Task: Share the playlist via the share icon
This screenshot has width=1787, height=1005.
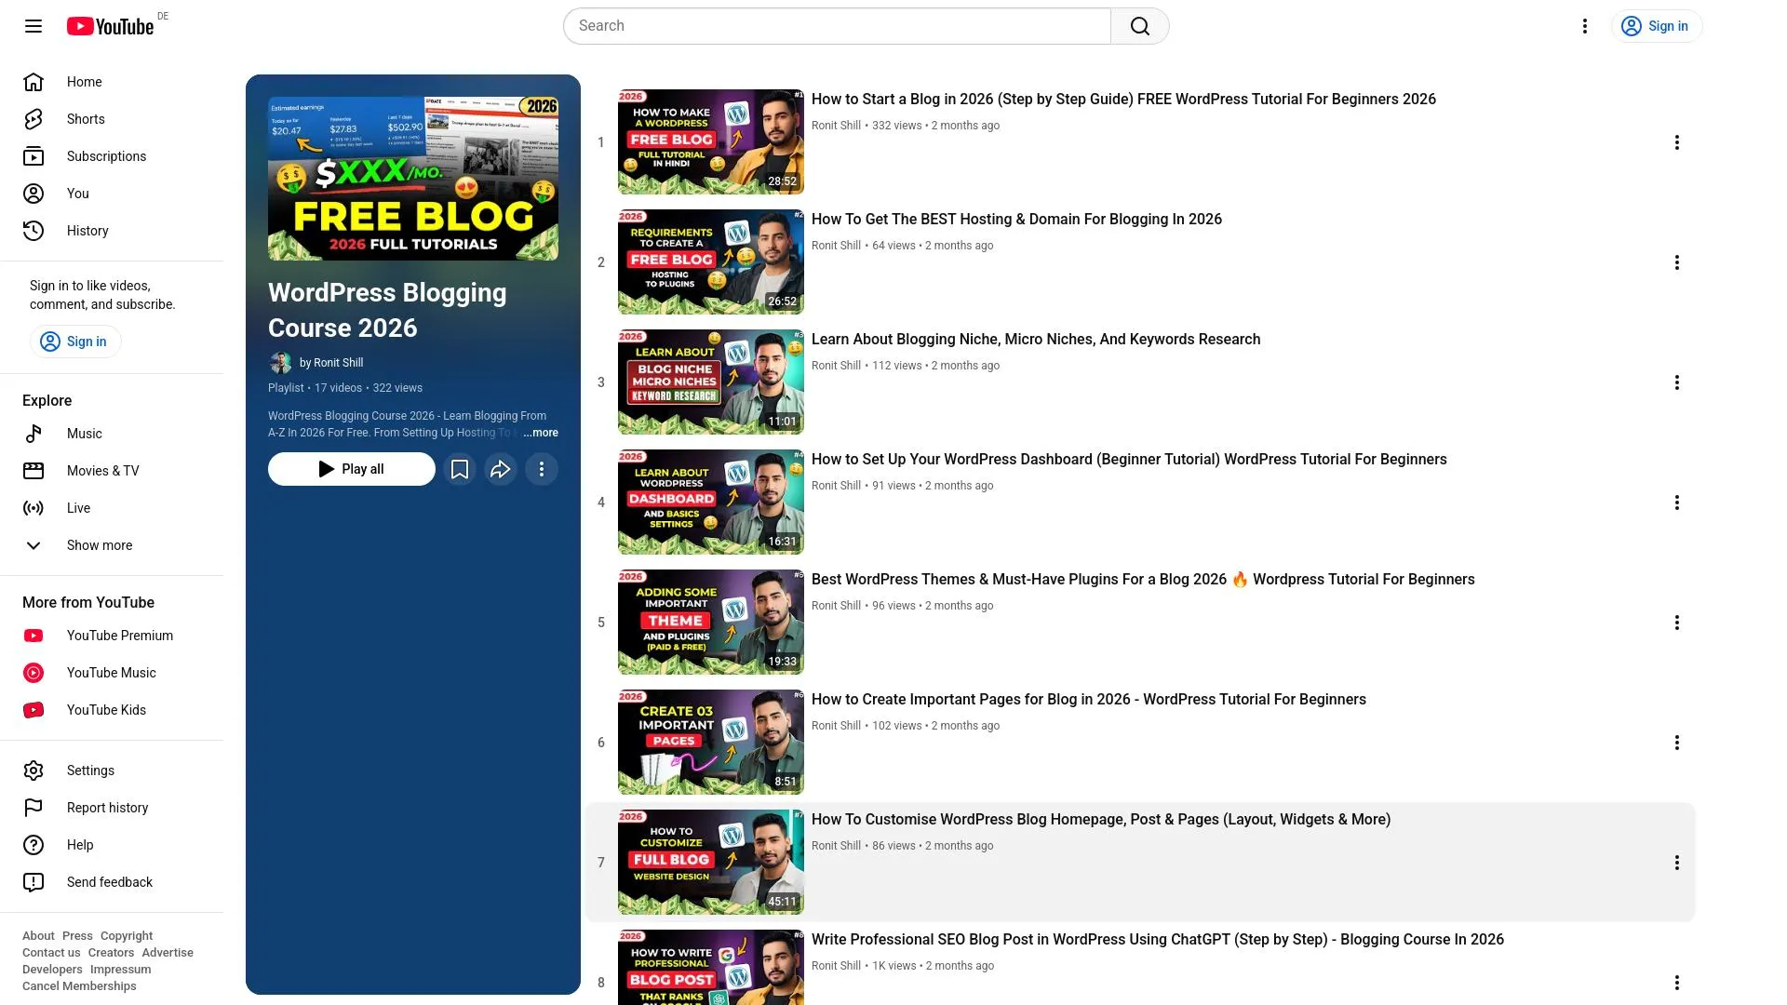Action: (501, 469)
